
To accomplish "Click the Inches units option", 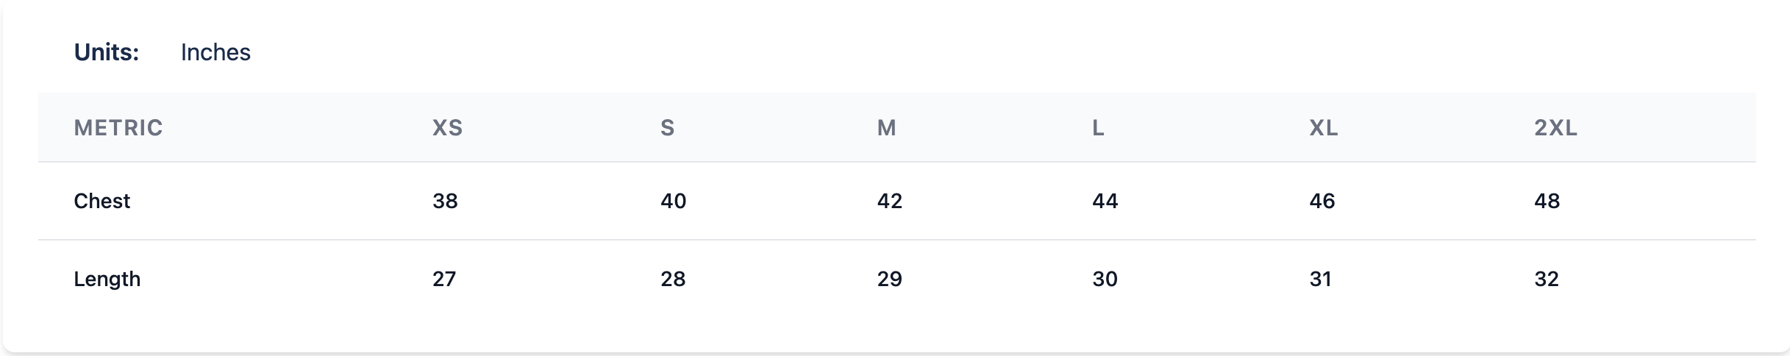I will [x=215, y=52].
